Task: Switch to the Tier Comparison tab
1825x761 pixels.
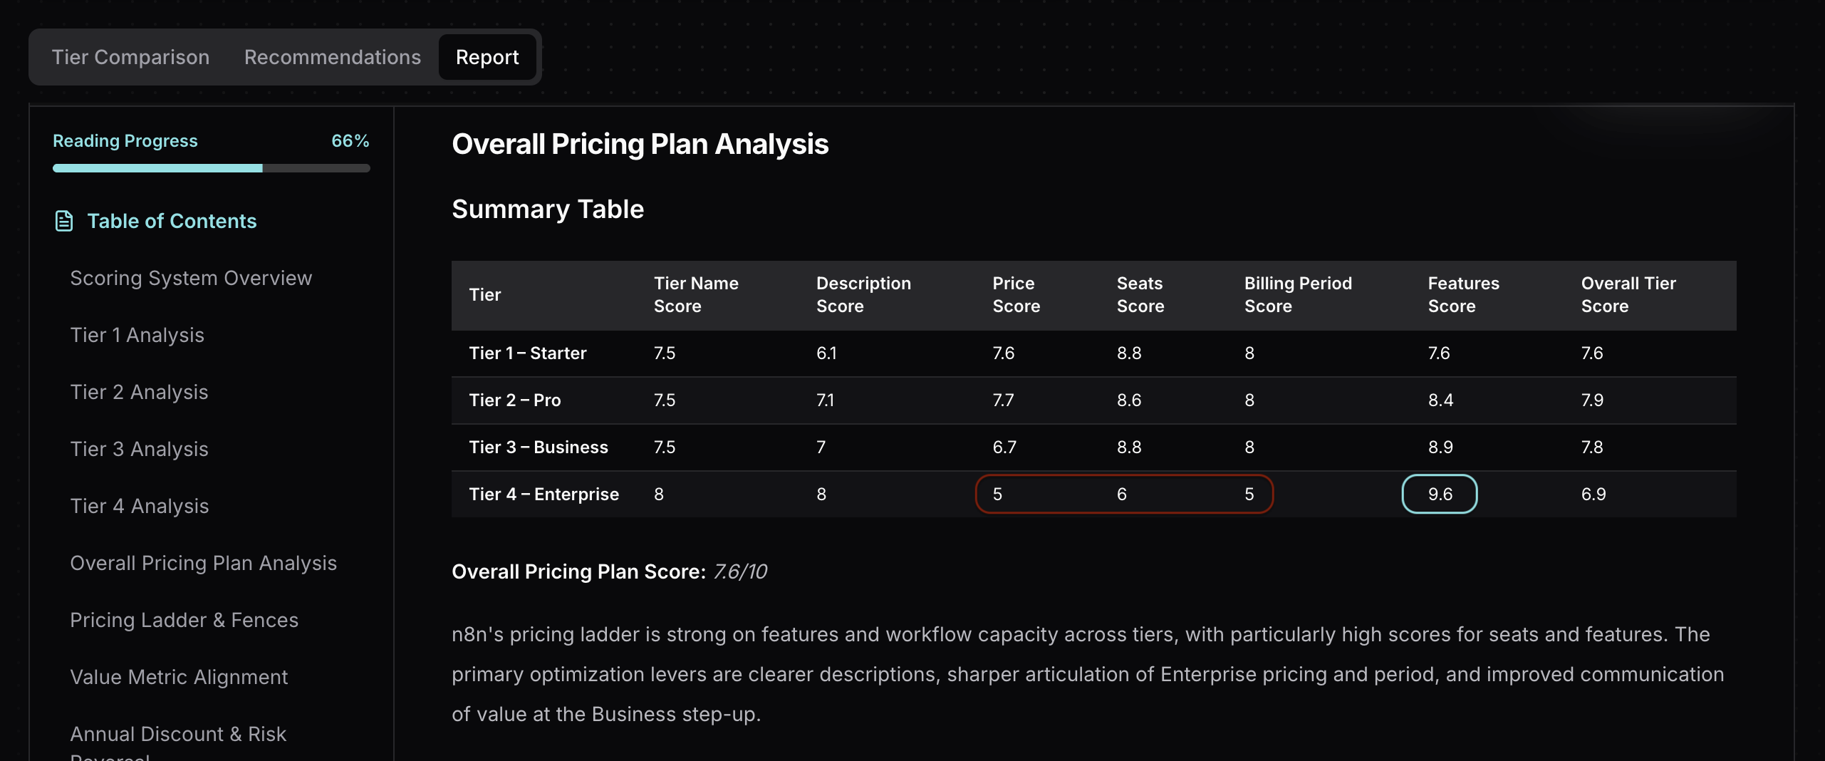Action: [x=130, y=57]
